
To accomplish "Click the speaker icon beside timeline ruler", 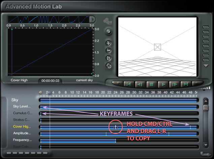I will (x=40, y=93).
